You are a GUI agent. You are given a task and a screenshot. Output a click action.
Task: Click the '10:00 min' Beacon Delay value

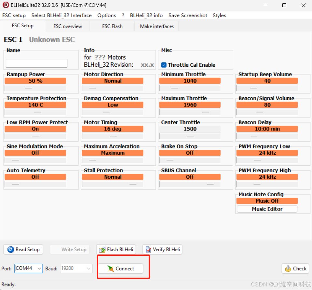pyautogui.click(x=267, y=129)
